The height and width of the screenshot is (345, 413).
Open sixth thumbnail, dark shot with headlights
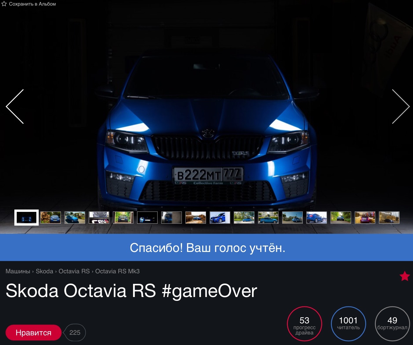(147, 217)
